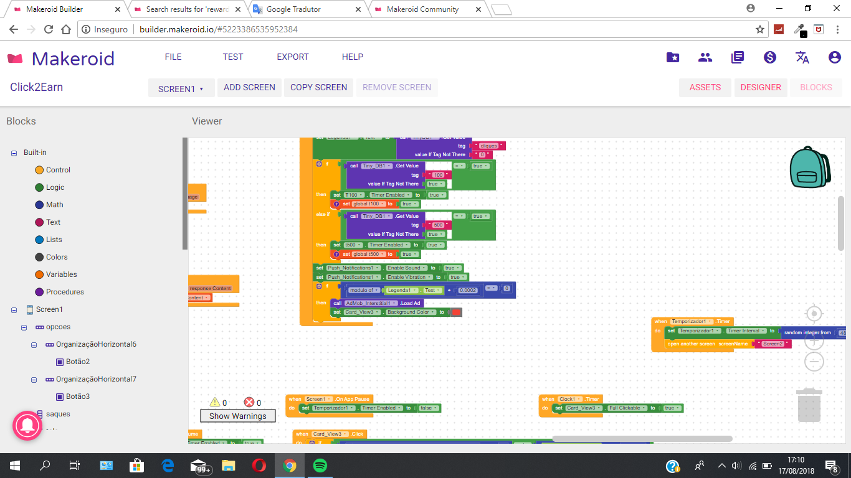Click the center workspace target icon

[814, 313]
